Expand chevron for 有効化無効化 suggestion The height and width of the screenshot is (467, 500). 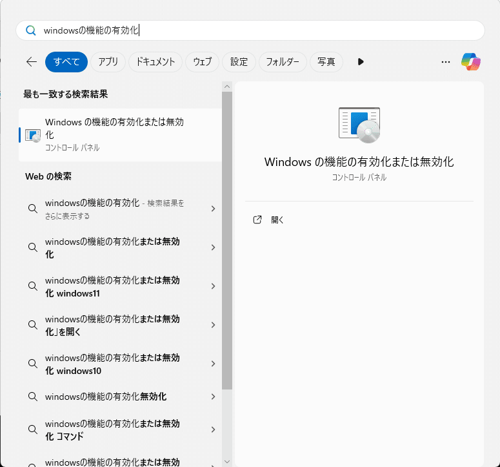point(213,397)
